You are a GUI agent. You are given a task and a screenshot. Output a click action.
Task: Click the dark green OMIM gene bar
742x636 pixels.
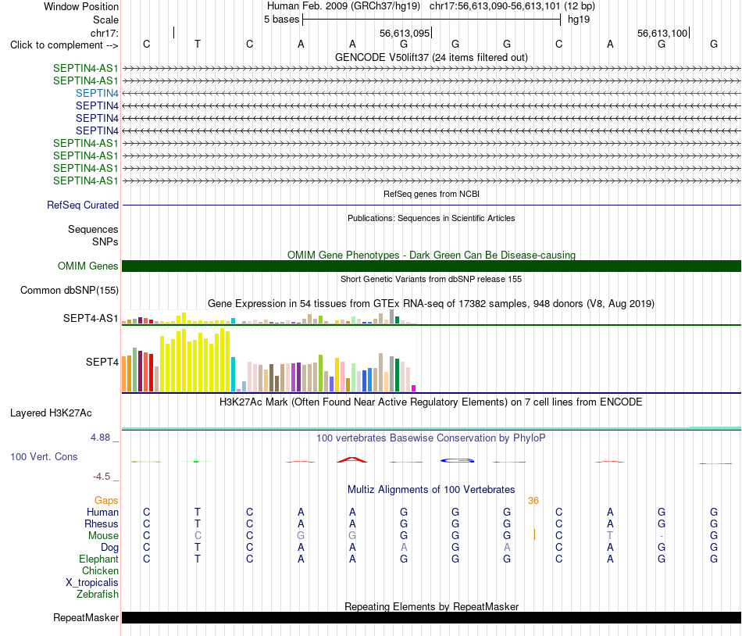pyautogui.click(x=431, y=266)
